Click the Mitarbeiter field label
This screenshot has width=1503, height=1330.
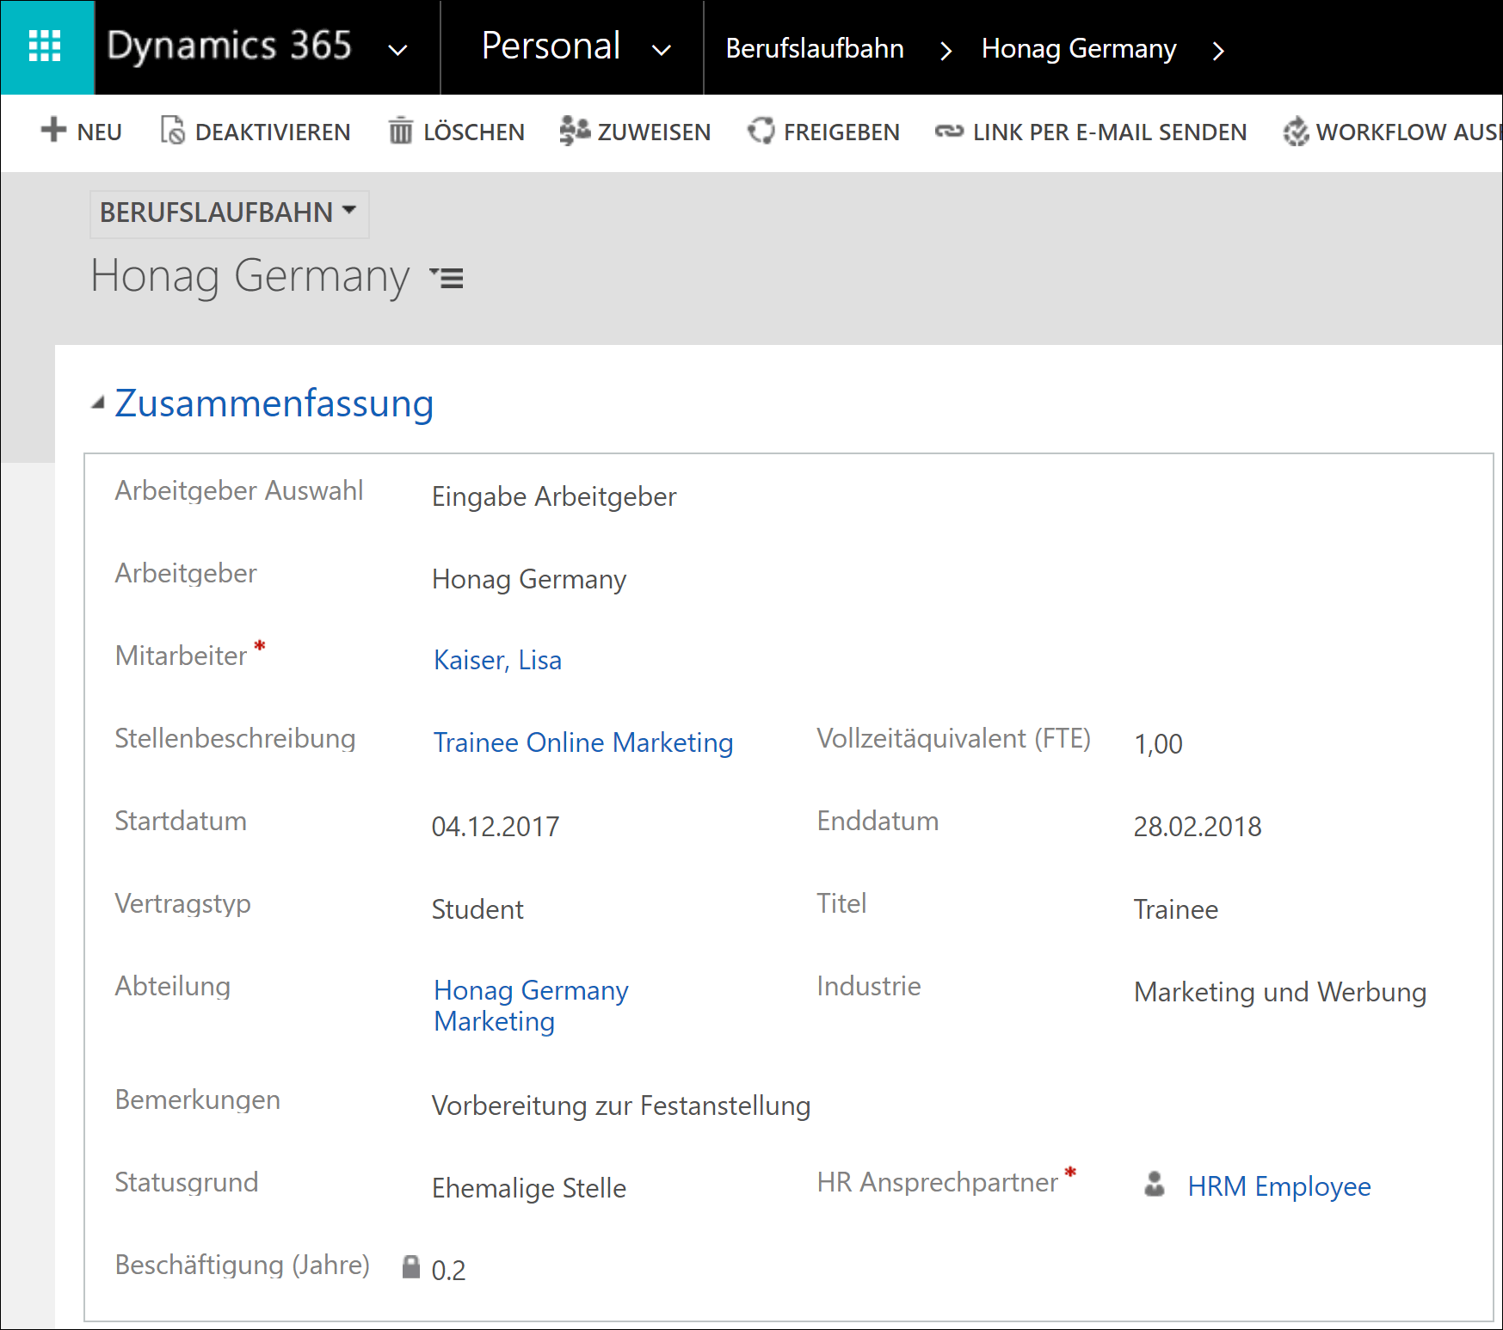(181, 656)
